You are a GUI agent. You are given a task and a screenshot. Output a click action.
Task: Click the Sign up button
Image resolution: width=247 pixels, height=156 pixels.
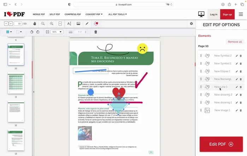[x=227, y=14]
